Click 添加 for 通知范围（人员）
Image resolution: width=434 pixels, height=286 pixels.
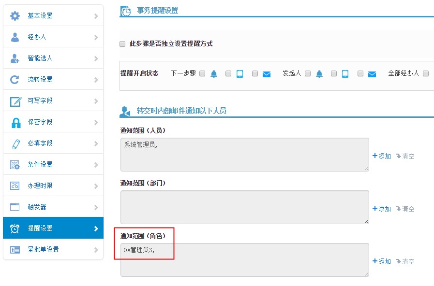pos(382,156)
